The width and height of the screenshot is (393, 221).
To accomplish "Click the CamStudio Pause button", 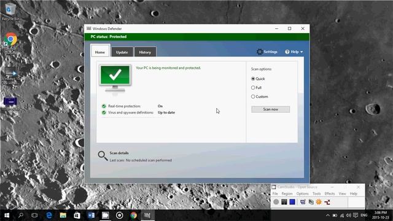I will (284, 202).
